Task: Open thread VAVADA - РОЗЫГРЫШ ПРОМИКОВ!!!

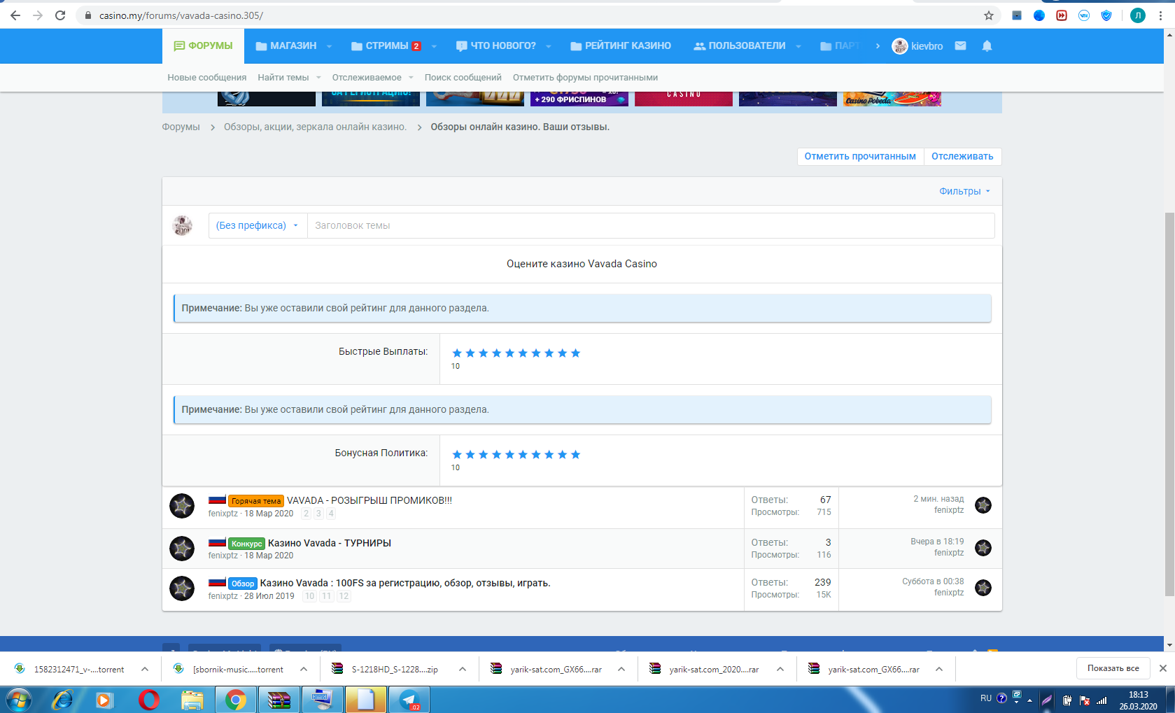Action: [370, 500]
